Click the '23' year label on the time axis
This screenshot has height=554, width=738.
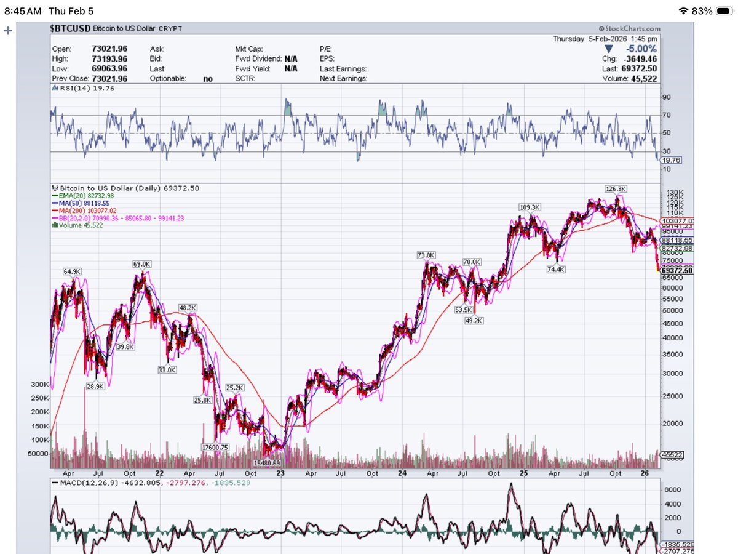280,474
